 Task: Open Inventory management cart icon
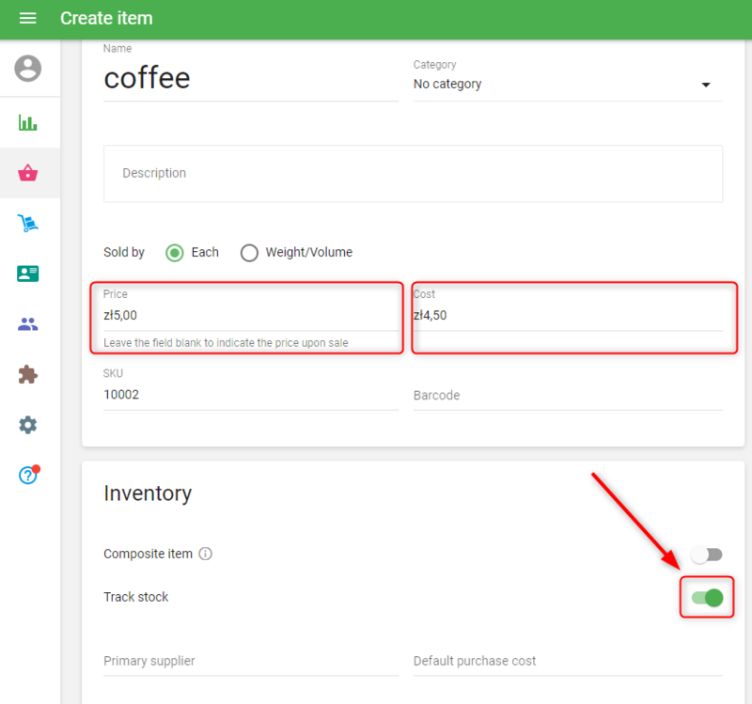point(28,224)
